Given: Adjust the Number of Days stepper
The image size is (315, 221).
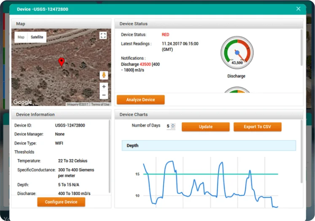Looking at the screenshot, I should (x=173, y=126).
